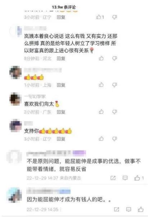Open avatar of 喜欢我们向太 commenter

point(15,99)
